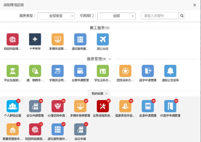Remove 休复学申请管理 from my favorites
The height and width of the screenshot is (142, 201).
[x=176, y=101]
